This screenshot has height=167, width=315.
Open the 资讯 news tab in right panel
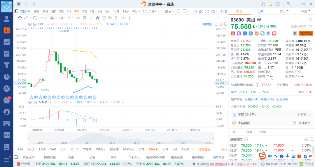click(x=282, y=11)
